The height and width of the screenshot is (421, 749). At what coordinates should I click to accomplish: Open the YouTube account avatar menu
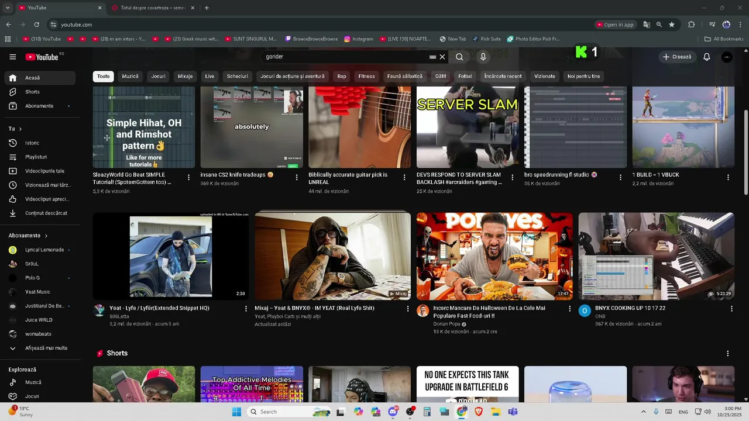[727, 57]
